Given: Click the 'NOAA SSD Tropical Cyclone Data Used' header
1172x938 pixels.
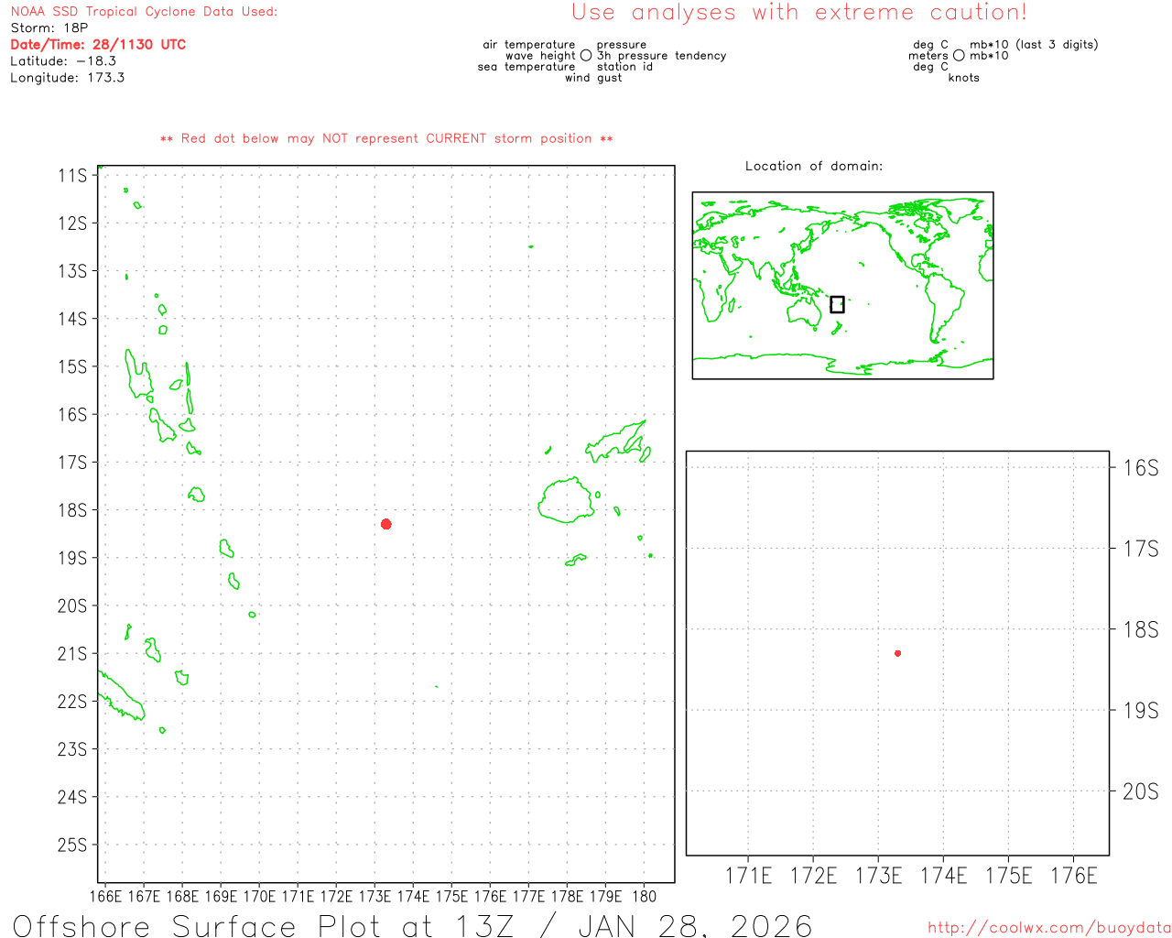Looking at the screenshot, I should [x=144, y=12].
